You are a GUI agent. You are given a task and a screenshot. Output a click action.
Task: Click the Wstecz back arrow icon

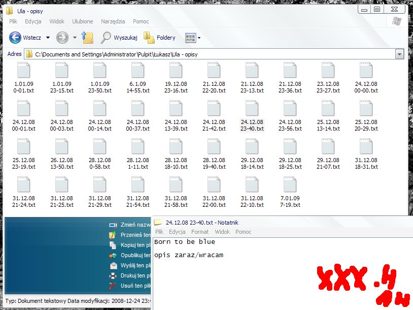(15, 38)
